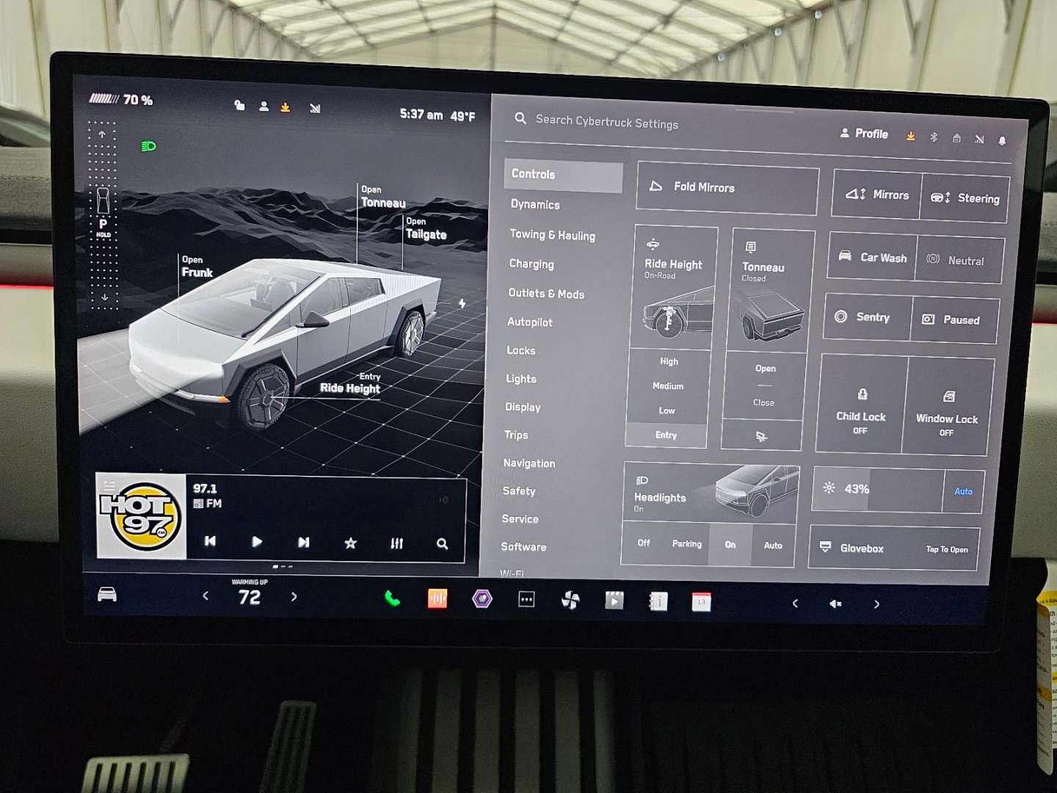Open the phone app in the dock
The height and width of the screenshot is (793, 1057).
(393, 599)
